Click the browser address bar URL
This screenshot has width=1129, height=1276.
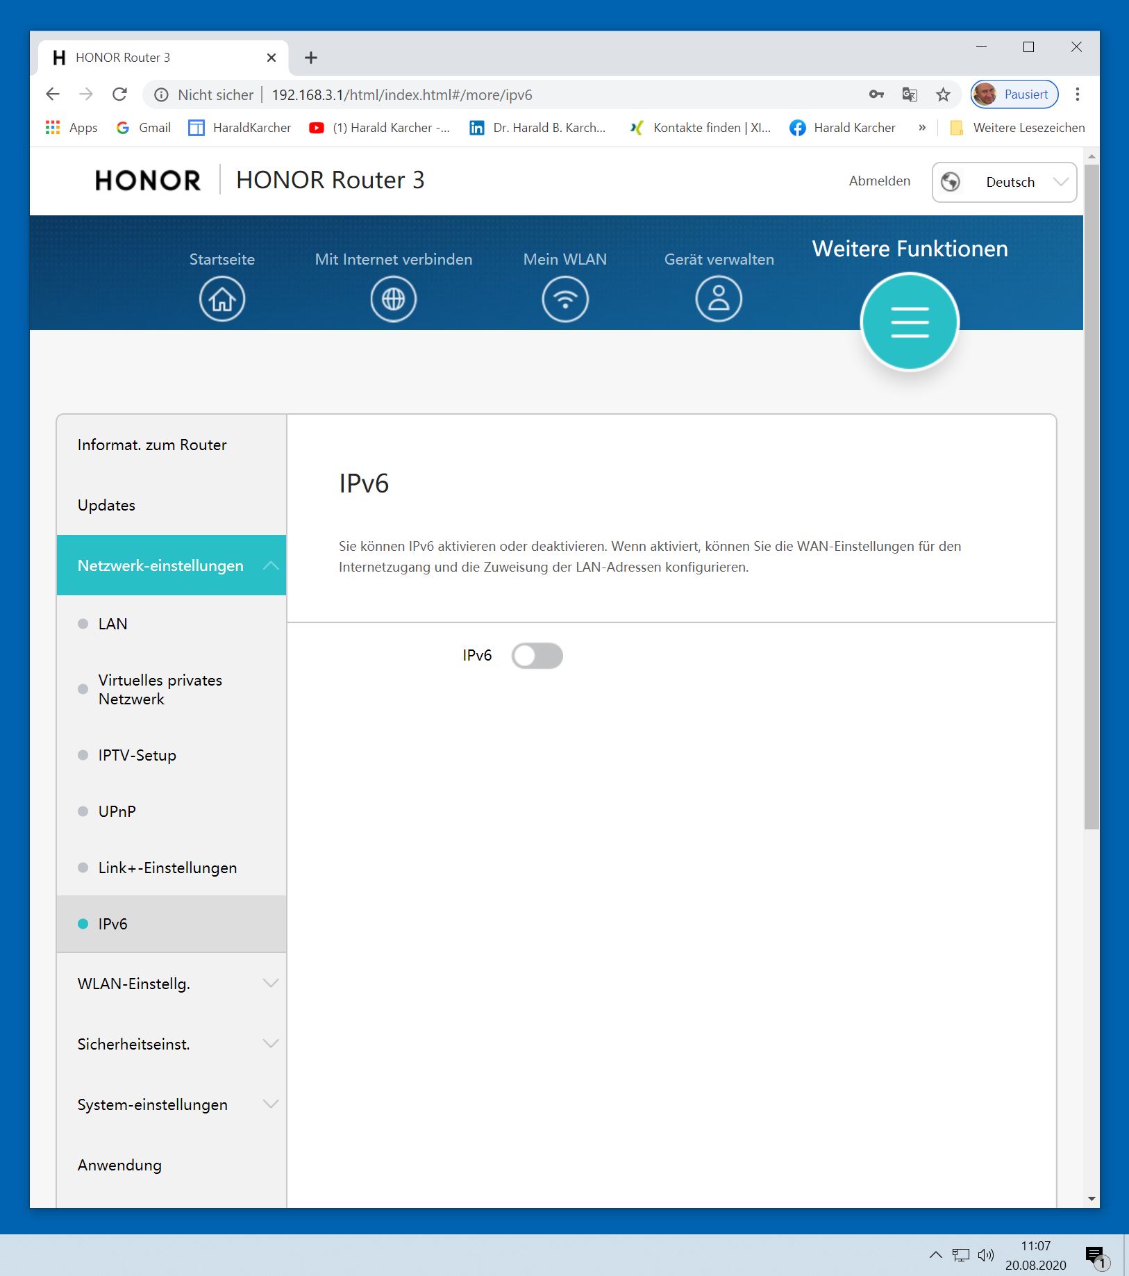pyautogui.click(x=402, y=95)
